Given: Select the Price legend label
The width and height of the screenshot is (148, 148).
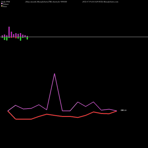Looking at the screenshot, I should click(5, 7).
